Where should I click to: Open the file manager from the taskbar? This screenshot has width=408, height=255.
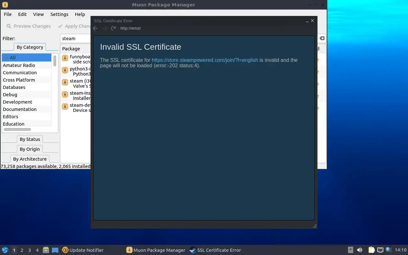[x=46, y=250]
